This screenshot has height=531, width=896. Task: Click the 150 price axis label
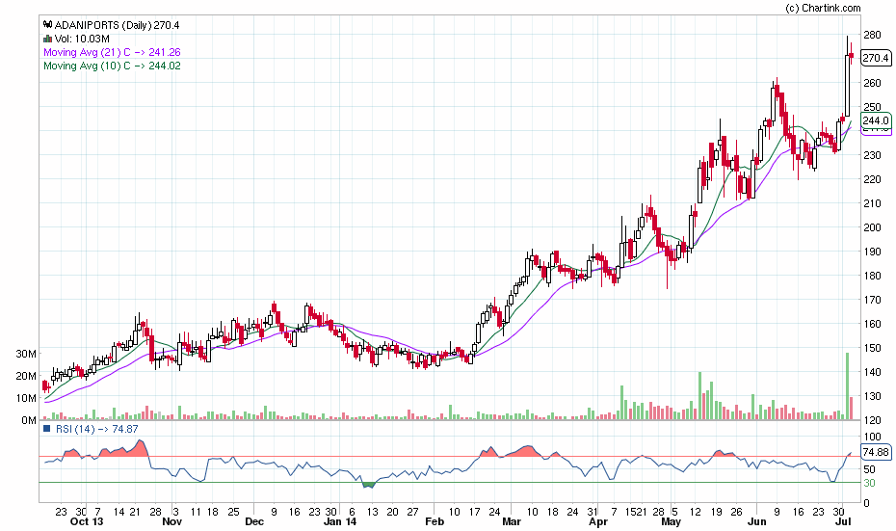(872, 348)
